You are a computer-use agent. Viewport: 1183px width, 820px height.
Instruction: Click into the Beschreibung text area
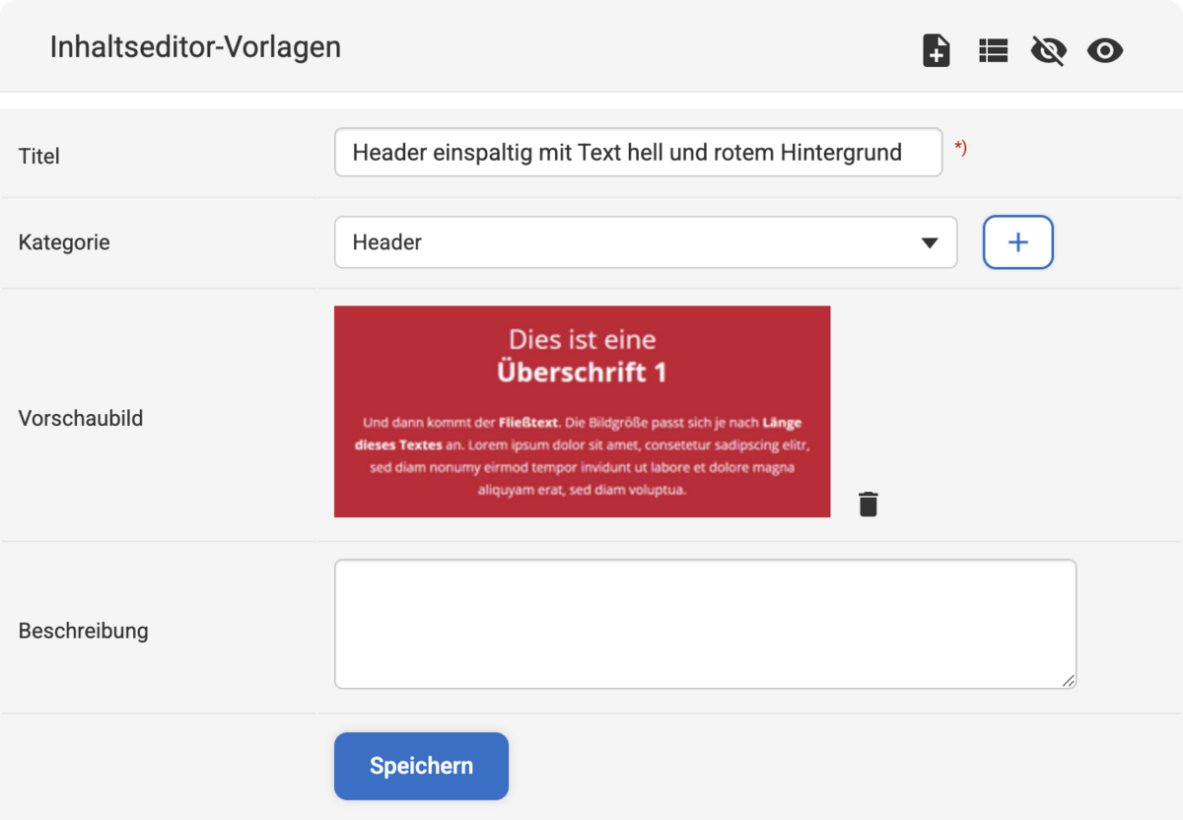point(705,624)
